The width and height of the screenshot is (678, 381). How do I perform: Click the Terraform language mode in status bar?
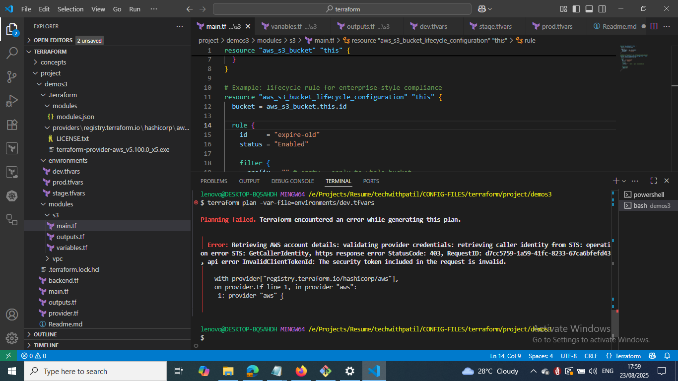coord(623,356)
